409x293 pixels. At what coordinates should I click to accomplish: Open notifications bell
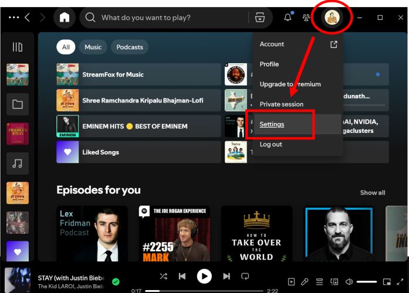pos(288,17)
